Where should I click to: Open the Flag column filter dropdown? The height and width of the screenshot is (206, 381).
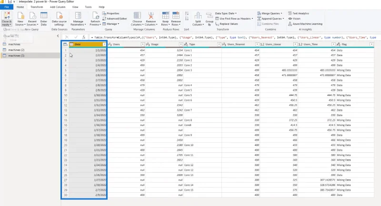click(371, 44)
